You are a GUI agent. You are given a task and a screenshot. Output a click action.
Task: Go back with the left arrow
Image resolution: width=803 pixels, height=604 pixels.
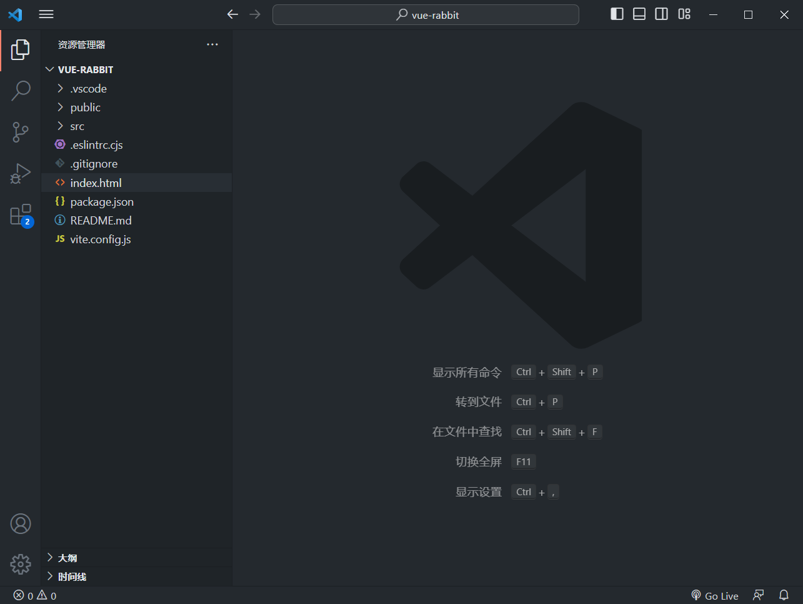pos(232,14)
